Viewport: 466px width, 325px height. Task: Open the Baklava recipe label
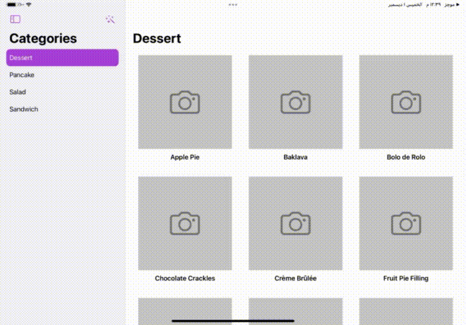[x=296, y=157]
